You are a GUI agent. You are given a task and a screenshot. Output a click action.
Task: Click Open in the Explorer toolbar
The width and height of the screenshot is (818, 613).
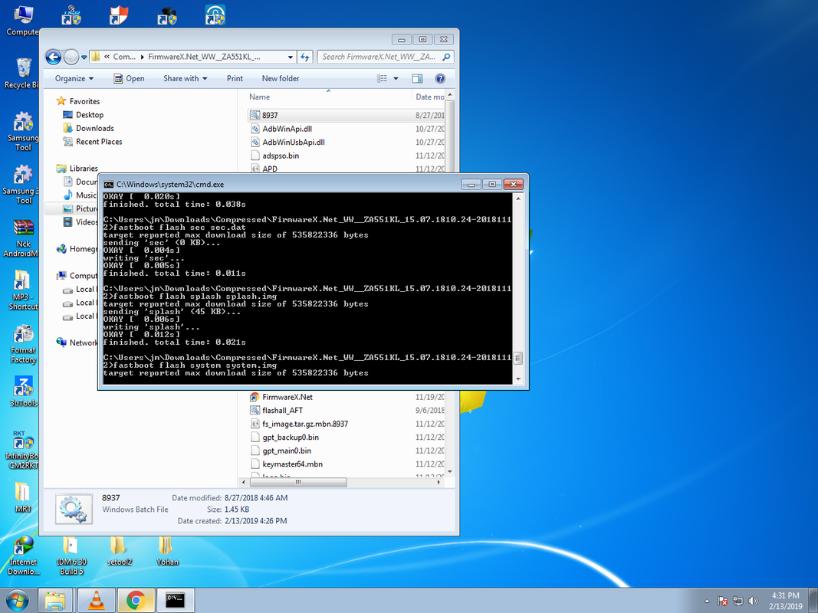coord(129,78)
